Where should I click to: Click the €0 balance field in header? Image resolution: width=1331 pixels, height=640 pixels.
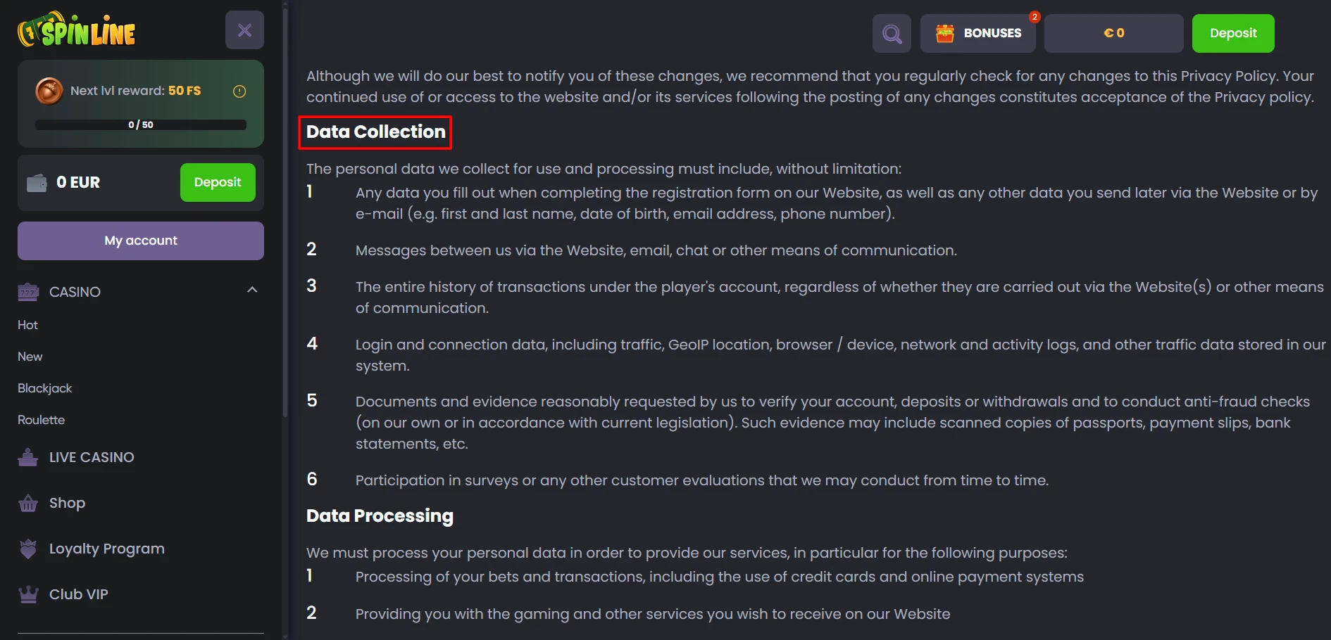click(x=1113, y=33)
